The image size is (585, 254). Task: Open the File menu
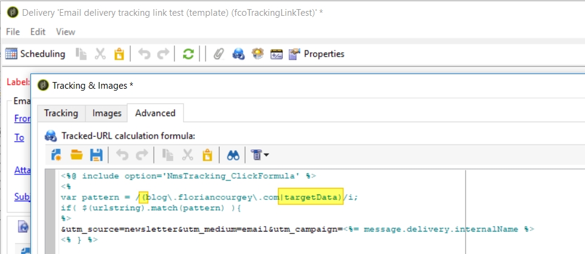pos(13,32)
